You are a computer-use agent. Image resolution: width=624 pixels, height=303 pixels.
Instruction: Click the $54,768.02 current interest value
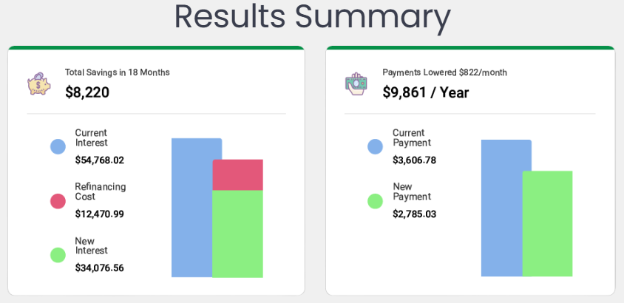click(x=99, y=160)
